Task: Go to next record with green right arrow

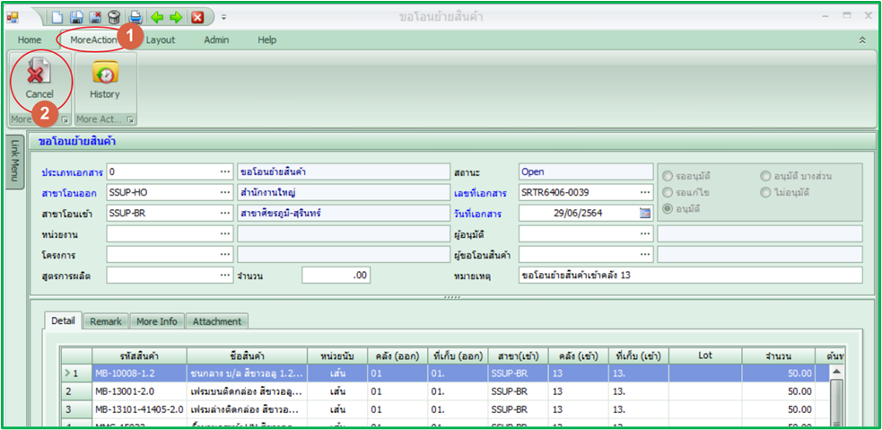Action: 176,17
